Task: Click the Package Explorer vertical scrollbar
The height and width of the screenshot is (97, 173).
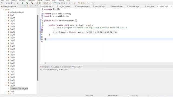Action: [38, 47]
